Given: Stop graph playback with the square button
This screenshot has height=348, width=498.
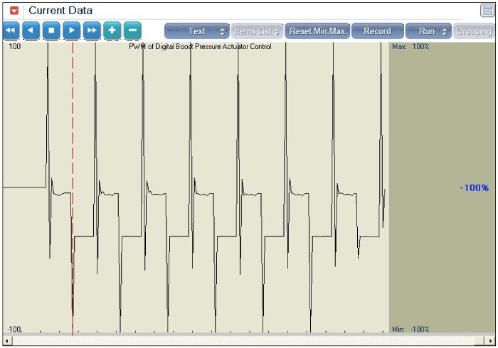Looking at the screenshot, I should click(x=51, y=31).
